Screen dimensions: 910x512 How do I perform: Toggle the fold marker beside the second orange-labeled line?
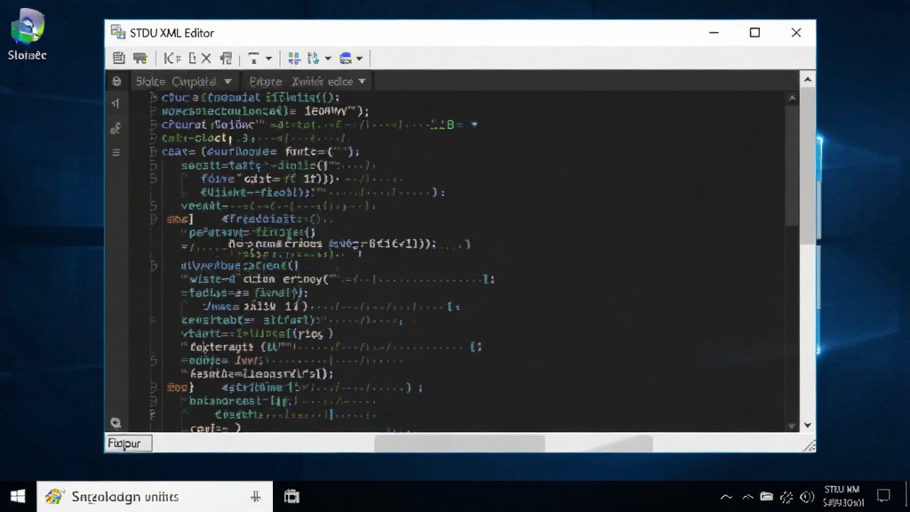coord(153,388)
